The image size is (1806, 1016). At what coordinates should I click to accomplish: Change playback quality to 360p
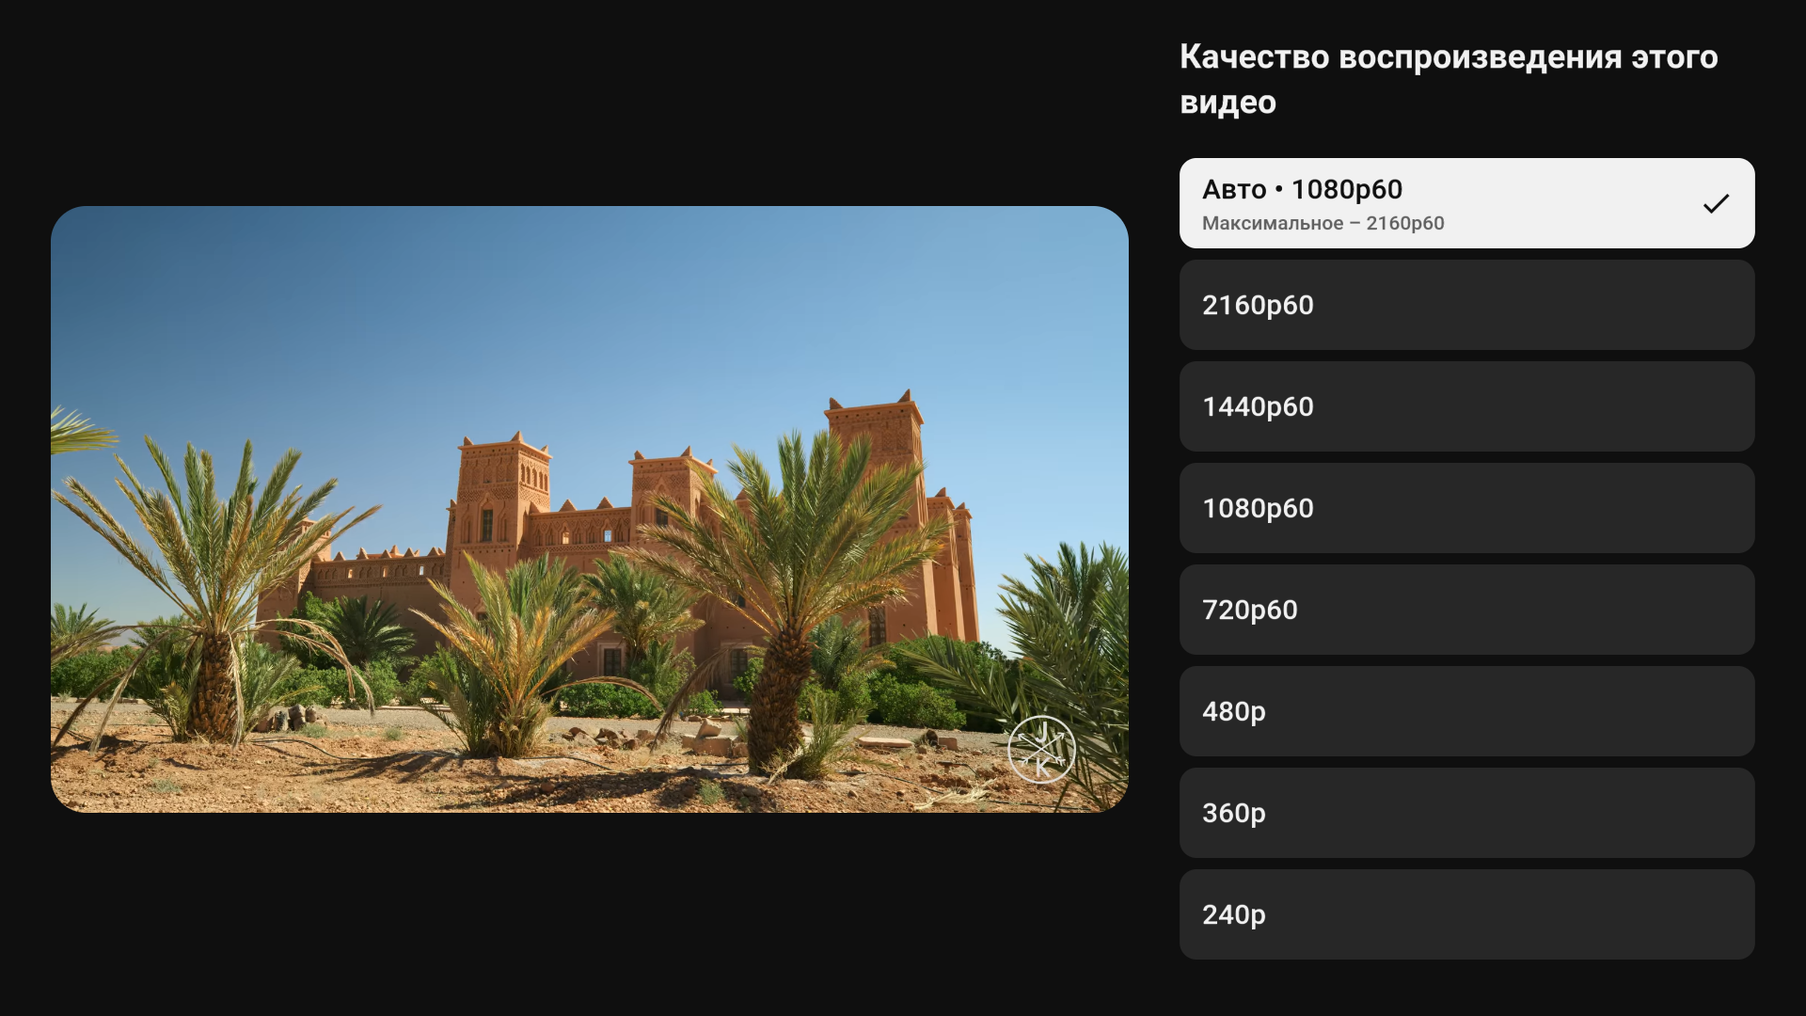coord(1465,813)
